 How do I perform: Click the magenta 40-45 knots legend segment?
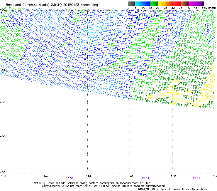192,4
